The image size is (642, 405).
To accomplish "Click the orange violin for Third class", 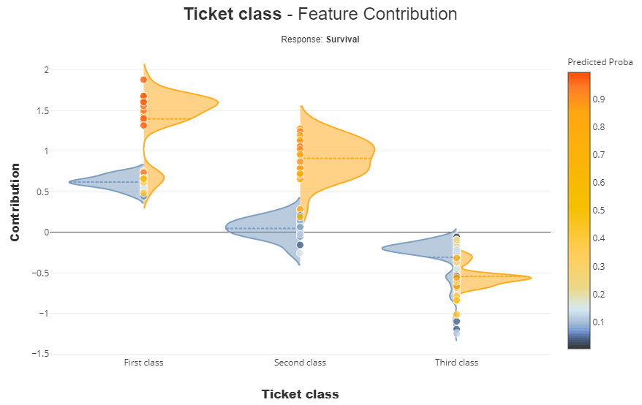I will coord(497,278).
